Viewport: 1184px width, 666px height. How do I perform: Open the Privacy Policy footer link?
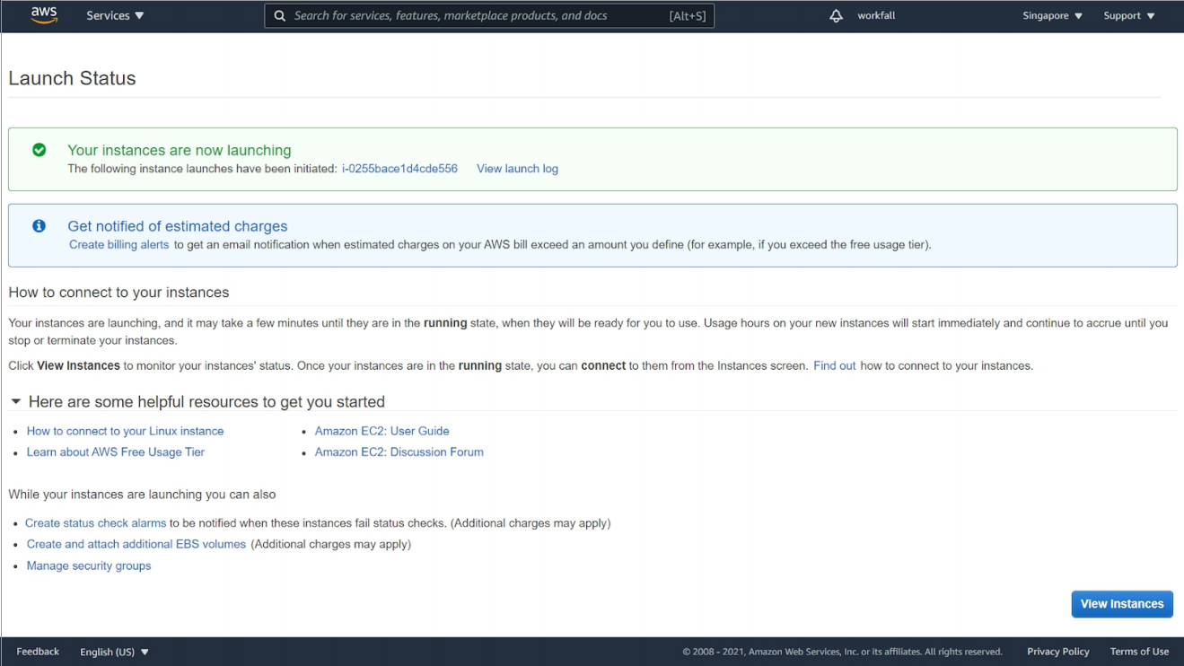click(1058, 652)
